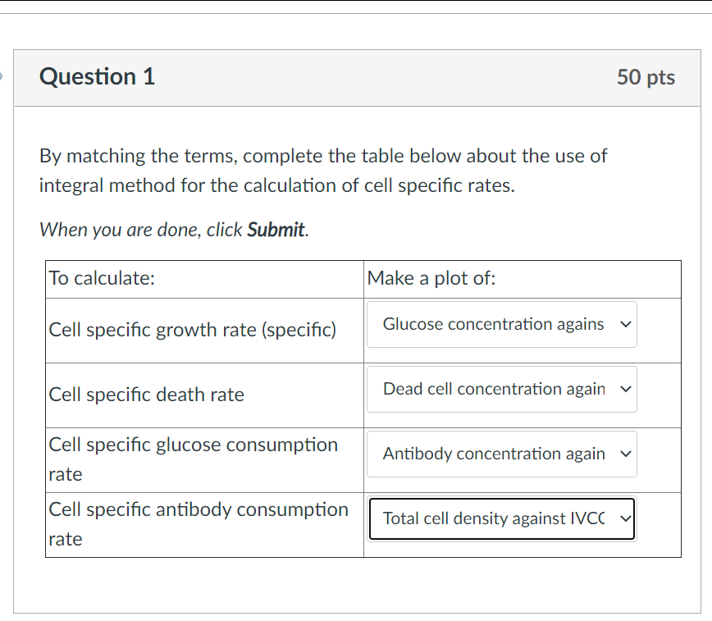Click the 50 pts score label
The height and width of the screenshot is (621, 712).
coord(646,77)
